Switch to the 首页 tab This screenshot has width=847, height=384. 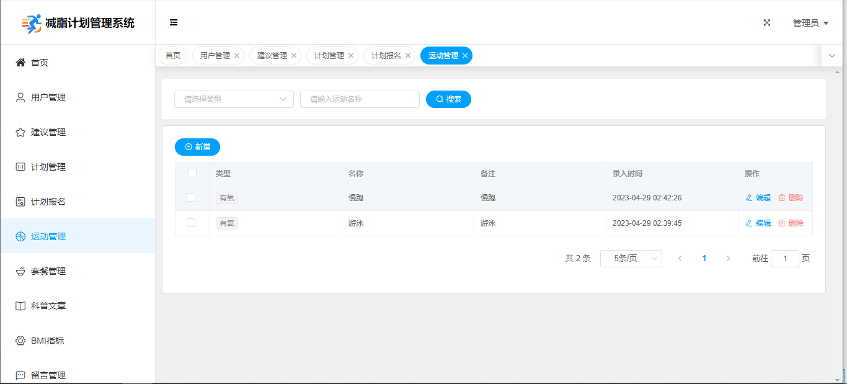(172, 55)
